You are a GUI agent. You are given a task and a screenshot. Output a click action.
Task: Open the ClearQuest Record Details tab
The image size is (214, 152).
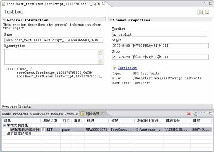pos(54,114)
